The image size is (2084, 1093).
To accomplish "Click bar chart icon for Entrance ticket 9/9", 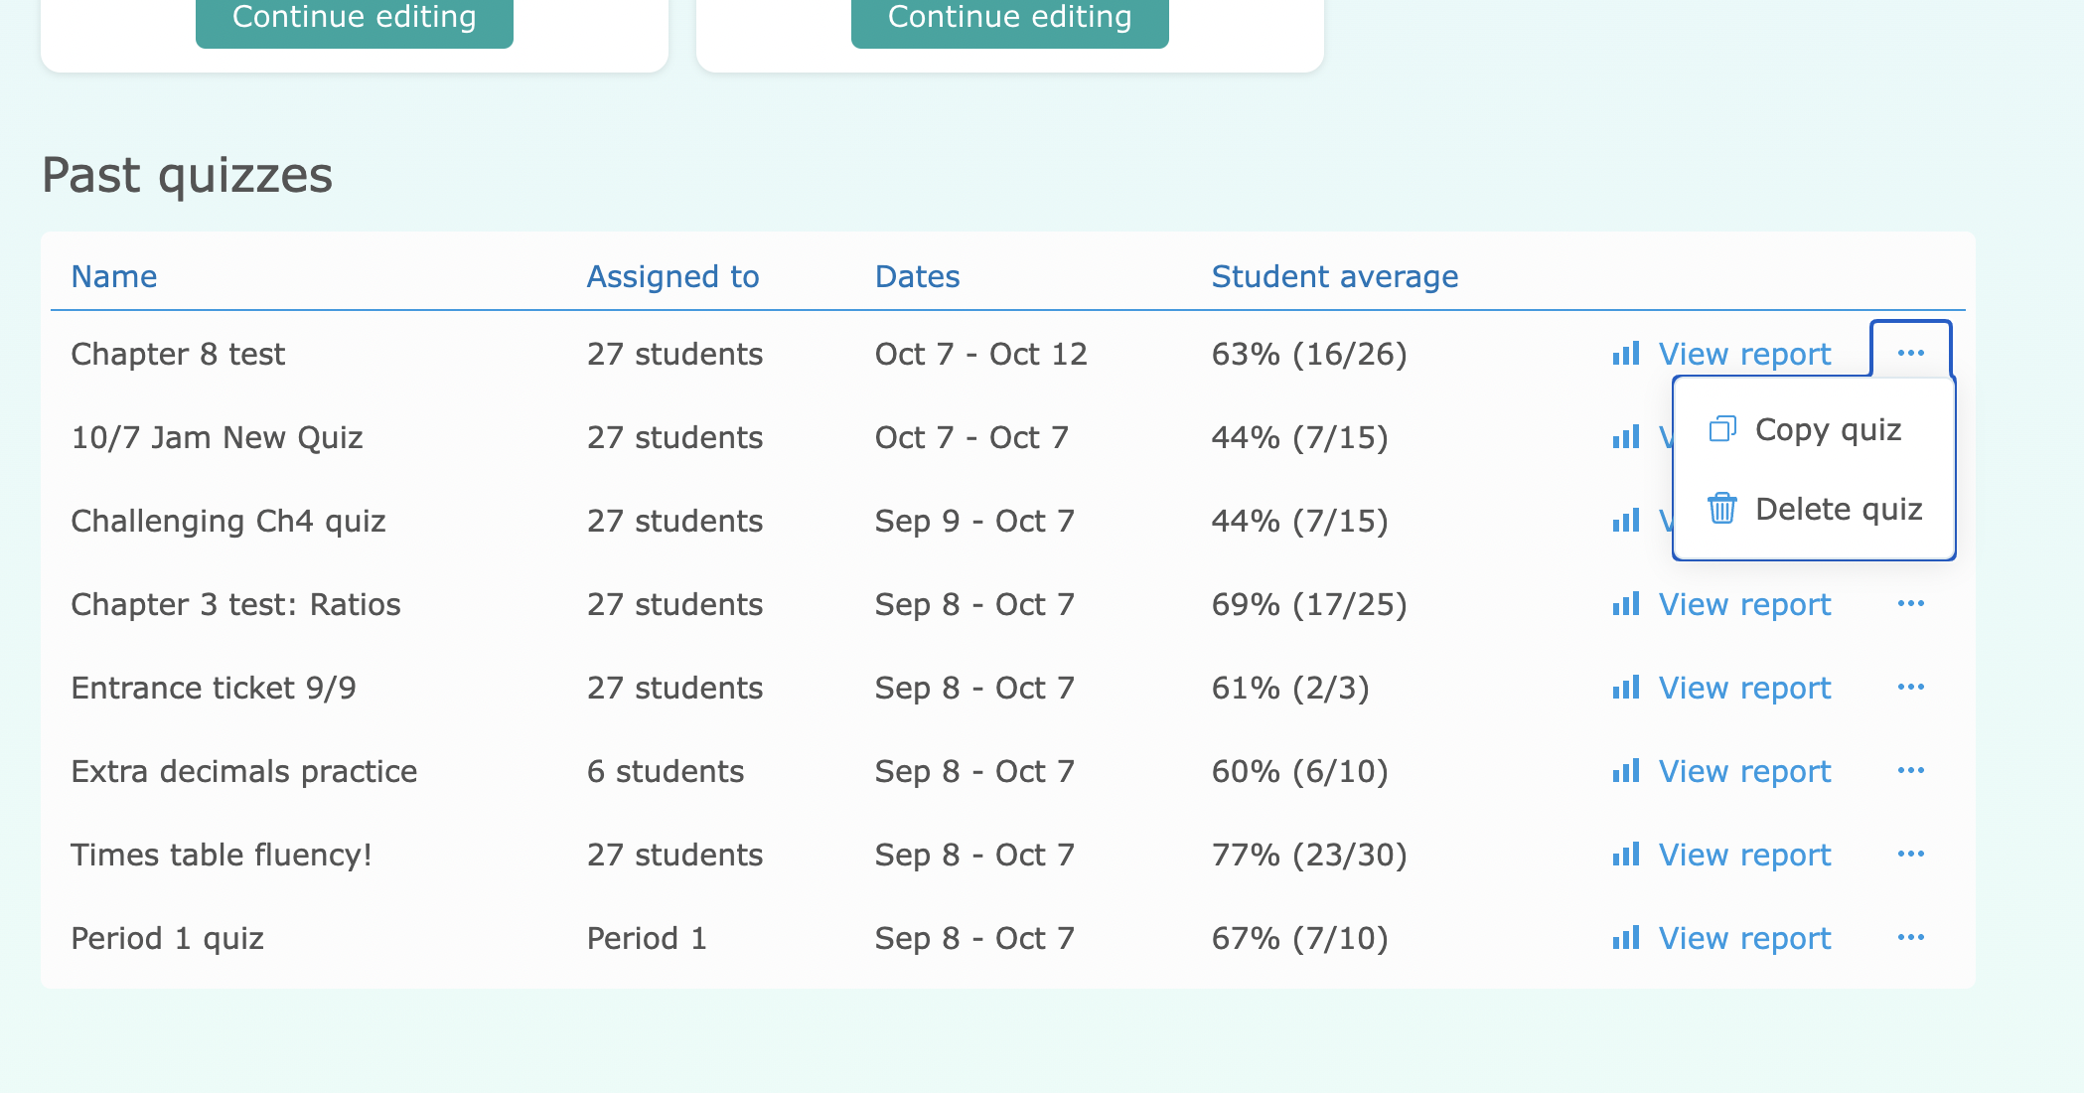I will pos(1626,688).
